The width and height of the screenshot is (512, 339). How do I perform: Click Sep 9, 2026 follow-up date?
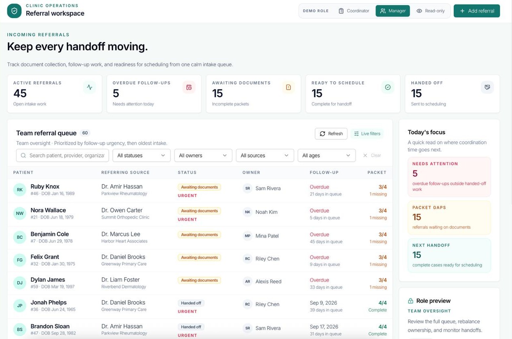click(x=323, y=303)
